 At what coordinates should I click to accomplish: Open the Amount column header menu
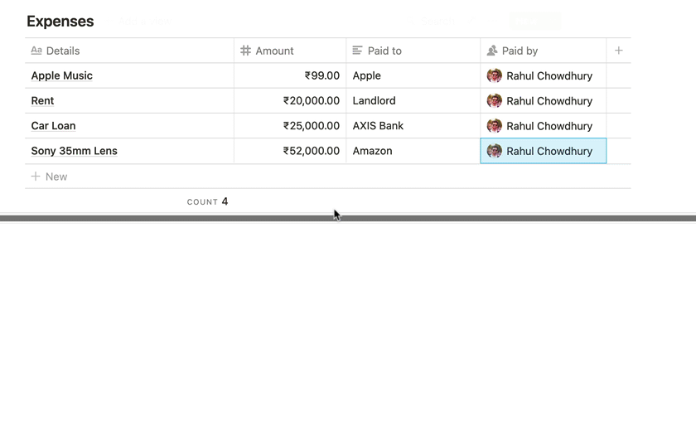[290, 51]
